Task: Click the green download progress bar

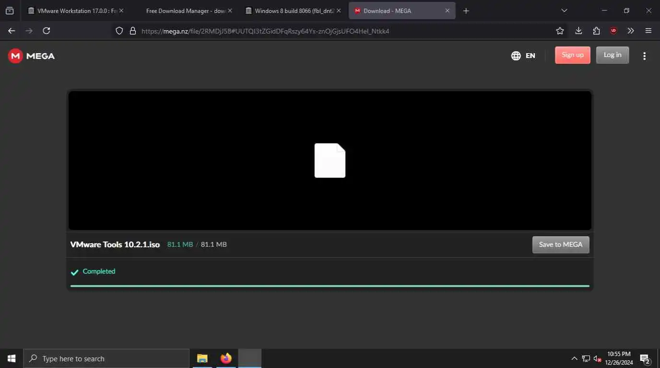Action: coord(330,286)
